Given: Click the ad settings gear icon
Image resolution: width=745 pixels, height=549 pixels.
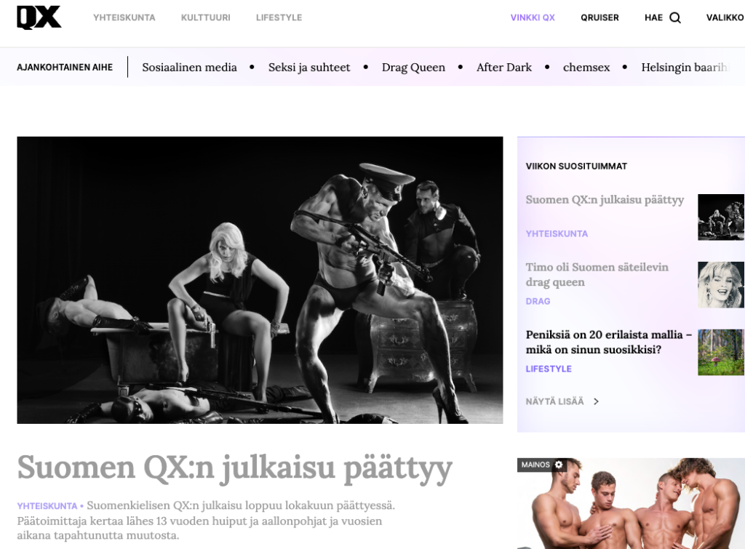Looking at the screenshot, I should tap(559, 465).
